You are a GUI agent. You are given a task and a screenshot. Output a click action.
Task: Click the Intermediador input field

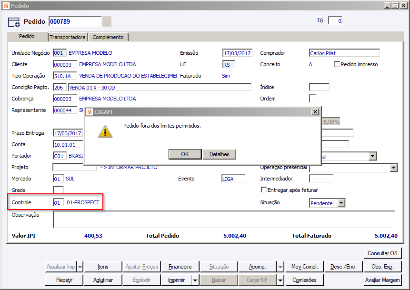click(x=321, y=179)
